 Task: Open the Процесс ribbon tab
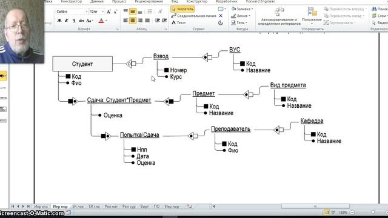coord(119,1)
